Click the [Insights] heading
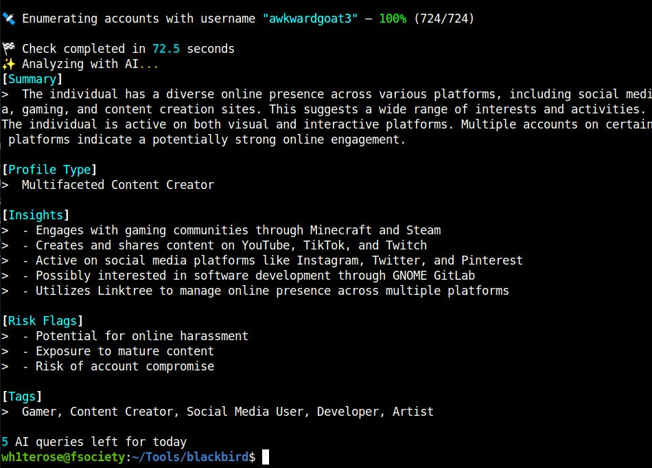Screen dimensions: 652x468 (x=36, y=215)
